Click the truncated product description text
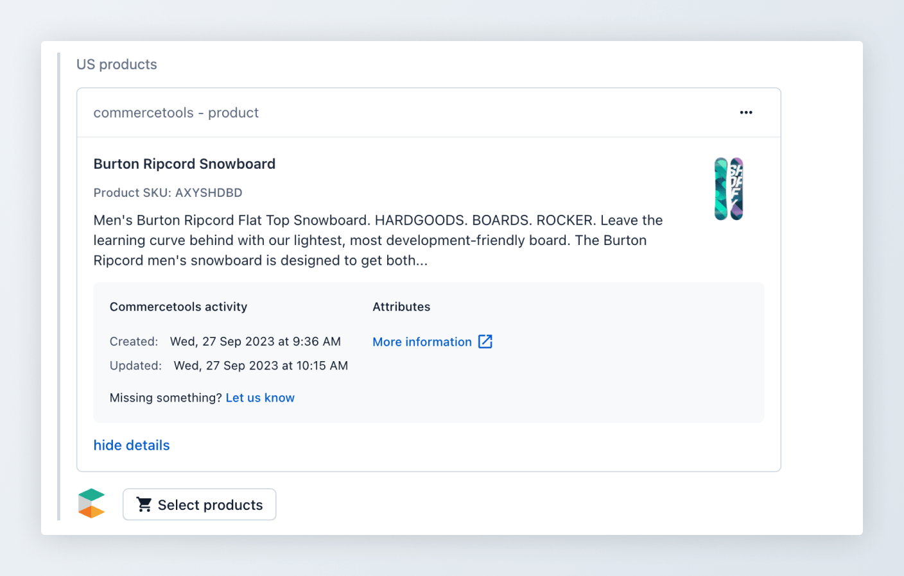 [378, 241]
